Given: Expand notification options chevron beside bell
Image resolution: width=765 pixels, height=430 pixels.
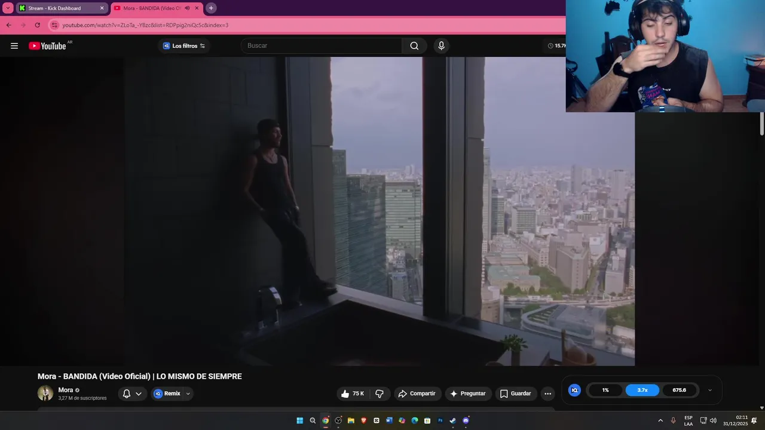Looking at the screenshot, I should (x=139, y=394).
